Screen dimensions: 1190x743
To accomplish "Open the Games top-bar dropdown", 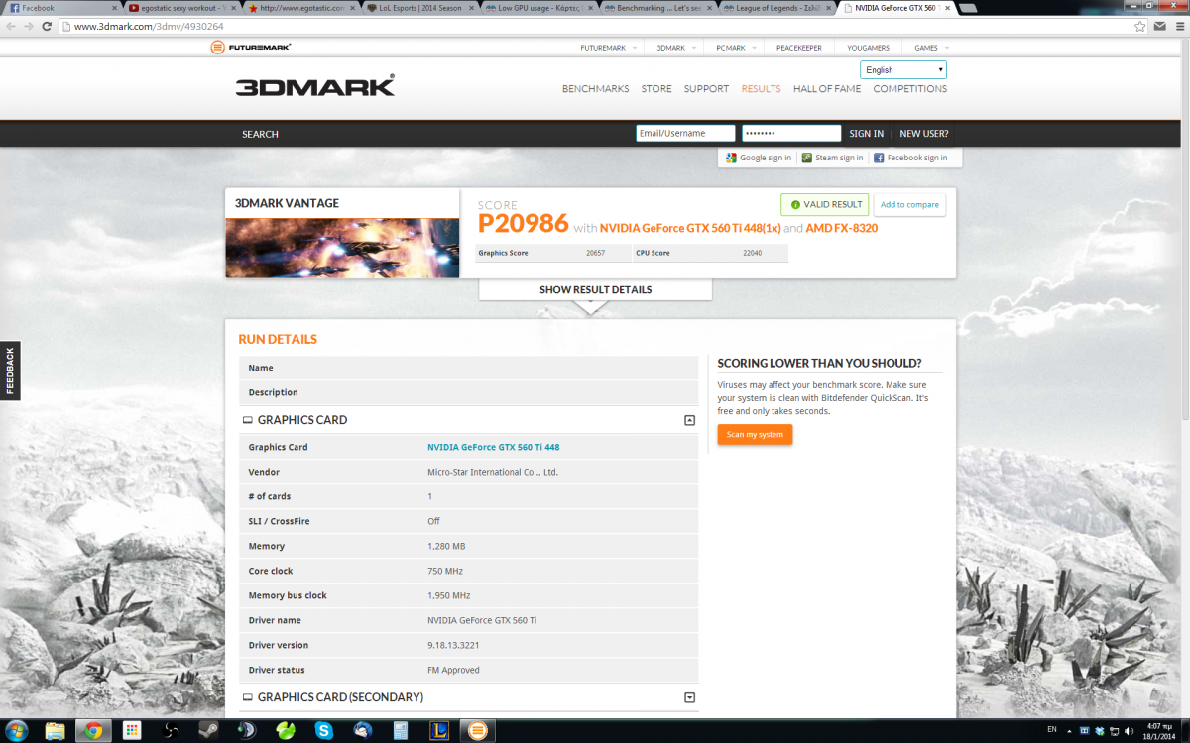I will 932,48.
